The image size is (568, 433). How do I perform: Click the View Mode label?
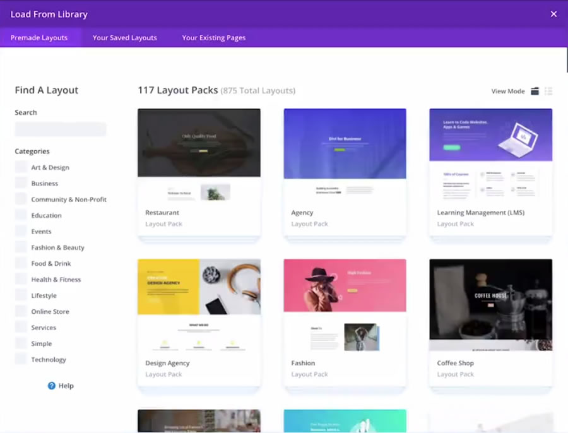pos(508,92)
